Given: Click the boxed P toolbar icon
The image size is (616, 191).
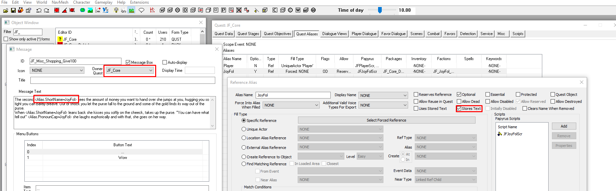Looking at the screenshot, I should tap(224, 10).
